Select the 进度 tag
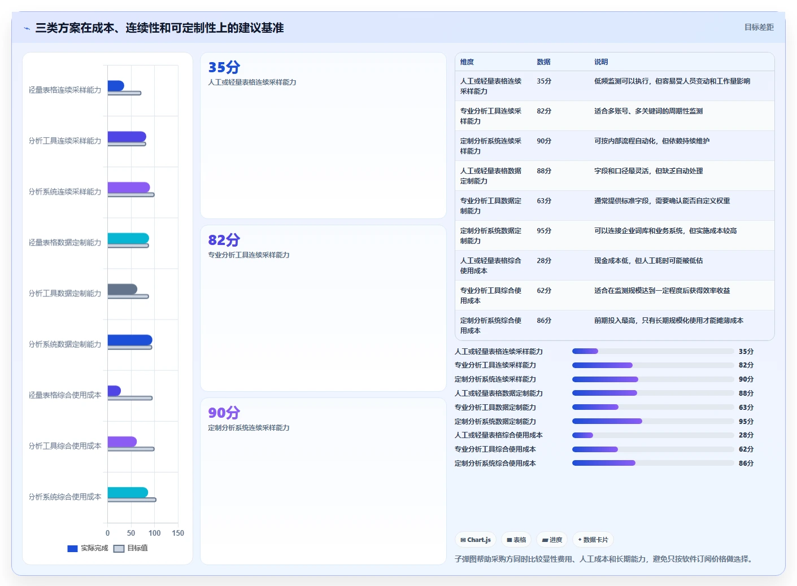The image size is (797, 586). tap(552, 540)
